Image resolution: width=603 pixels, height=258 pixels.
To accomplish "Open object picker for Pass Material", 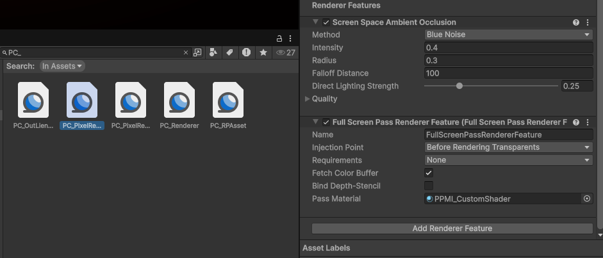I will point(587,198).
